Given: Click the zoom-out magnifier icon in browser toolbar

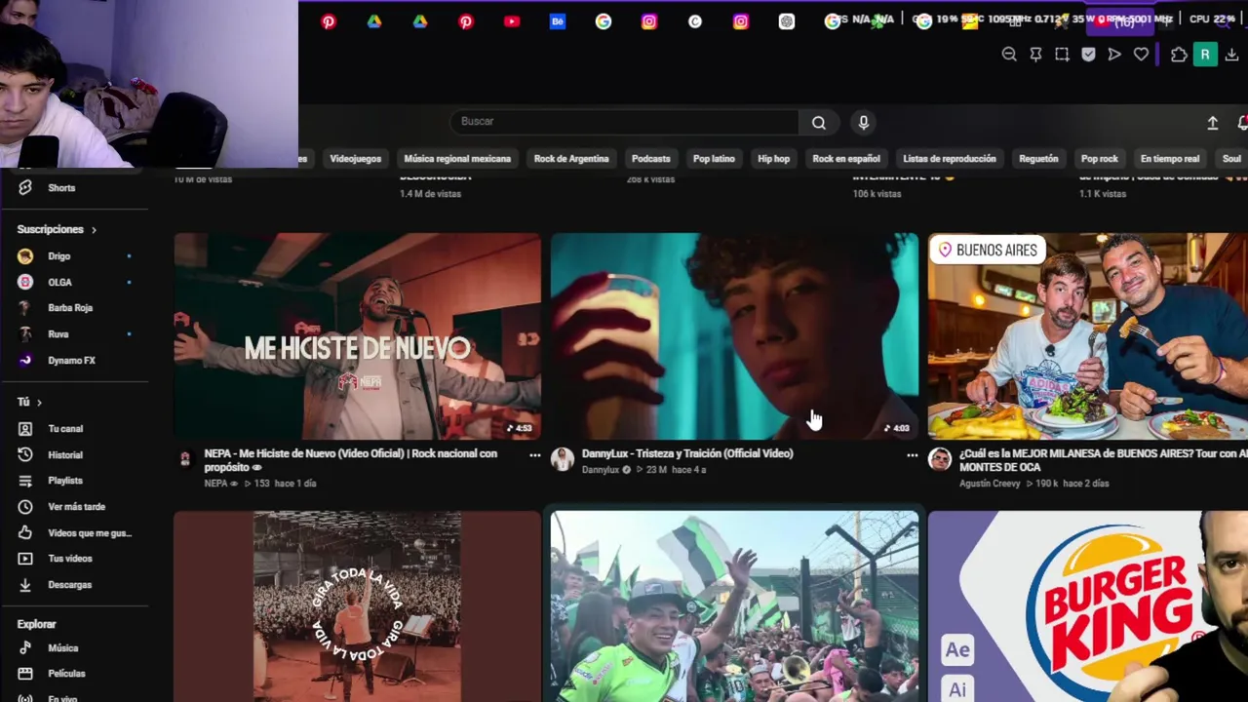Looking at the screenshot, I should (x=1009, y=55).
